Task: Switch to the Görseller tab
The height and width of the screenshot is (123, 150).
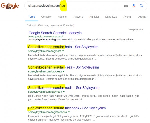Action: tap(46, 17)
